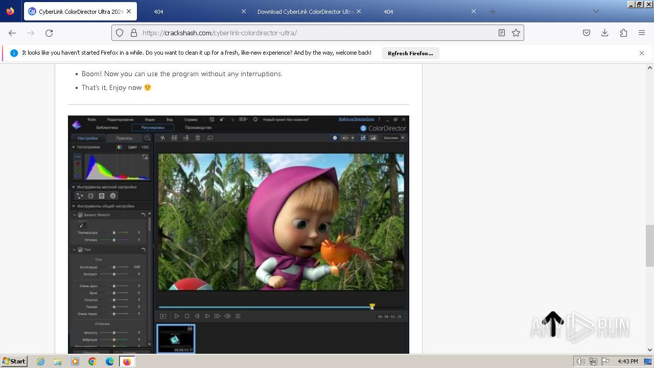654x368 pixels.
Task: Collapse the Тон group arrow
Action: tap(75, 250)
